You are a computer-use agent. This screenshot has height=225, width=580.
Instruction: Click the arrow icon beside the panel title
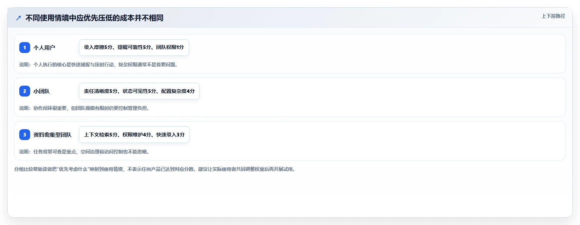[x=19, y=18]
